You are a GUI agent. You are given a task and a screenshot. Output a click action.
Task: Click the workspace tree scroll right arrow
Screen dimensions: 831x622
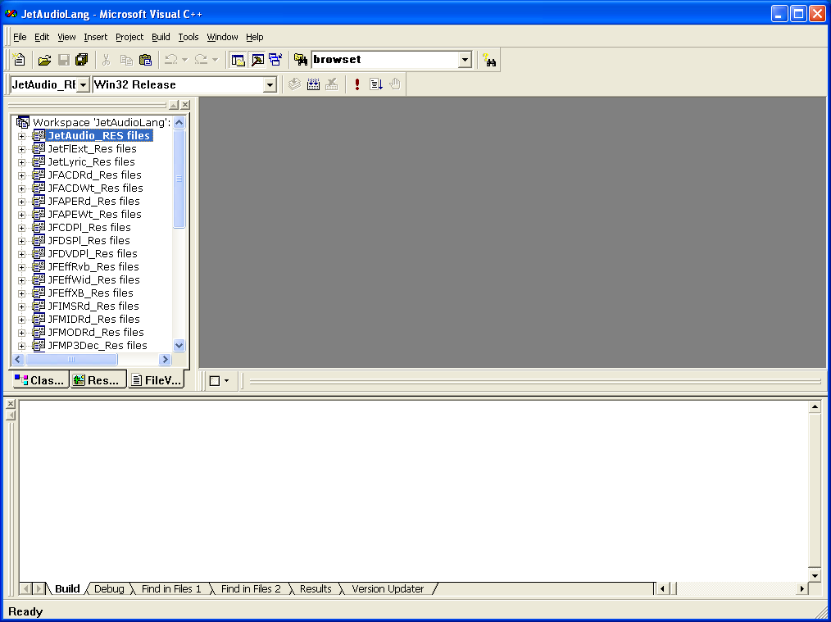click(166, 359)
